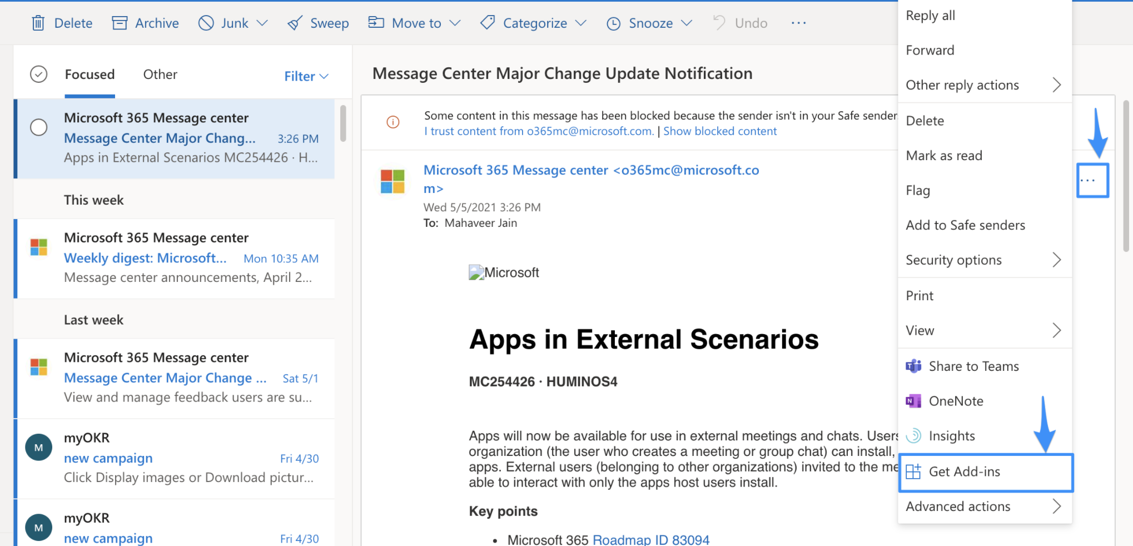Click the Delete trash icon in toolbar
This screenshot has height=546, width=1133.
tap(38, 23)
